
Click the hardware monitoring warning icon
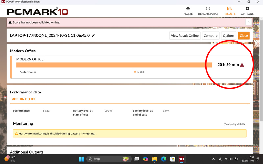click(x=16, y=133)
